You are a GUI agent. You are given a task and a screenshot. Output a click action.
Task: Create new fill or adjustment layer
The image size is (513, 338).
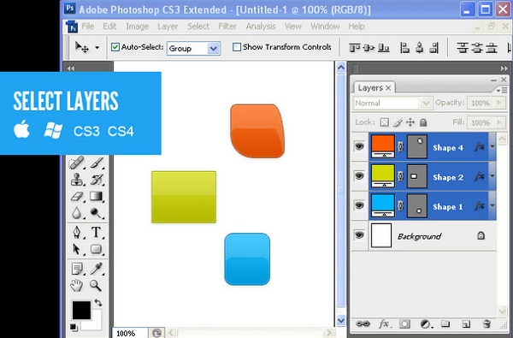(x=425, y=324)
